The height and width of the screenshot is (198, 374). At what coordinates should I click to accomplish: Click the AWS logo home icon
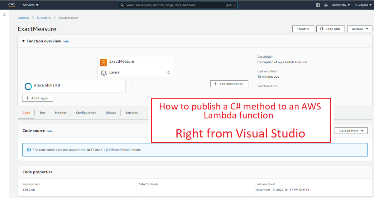click(x=12, y=5)
